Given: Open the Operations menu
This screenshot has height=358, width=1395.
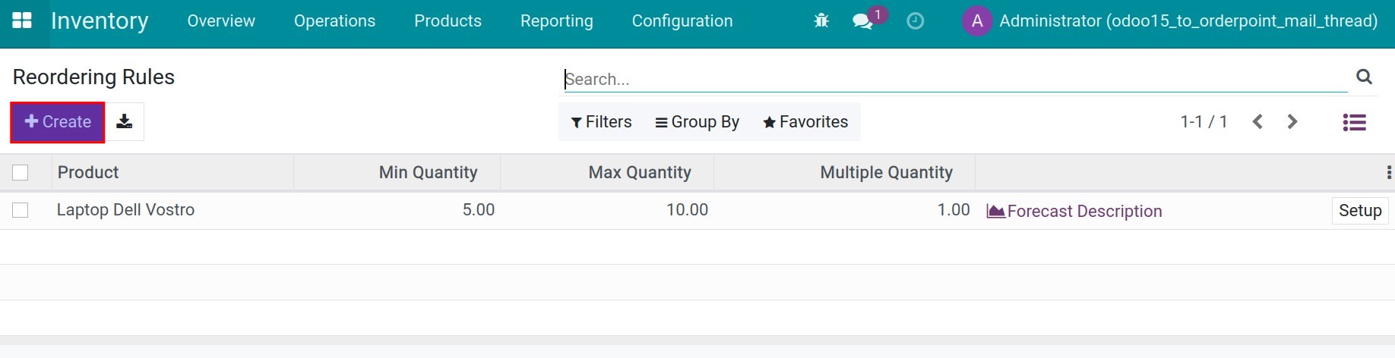Looking at the screenshot, I should [x=334, y=21].
